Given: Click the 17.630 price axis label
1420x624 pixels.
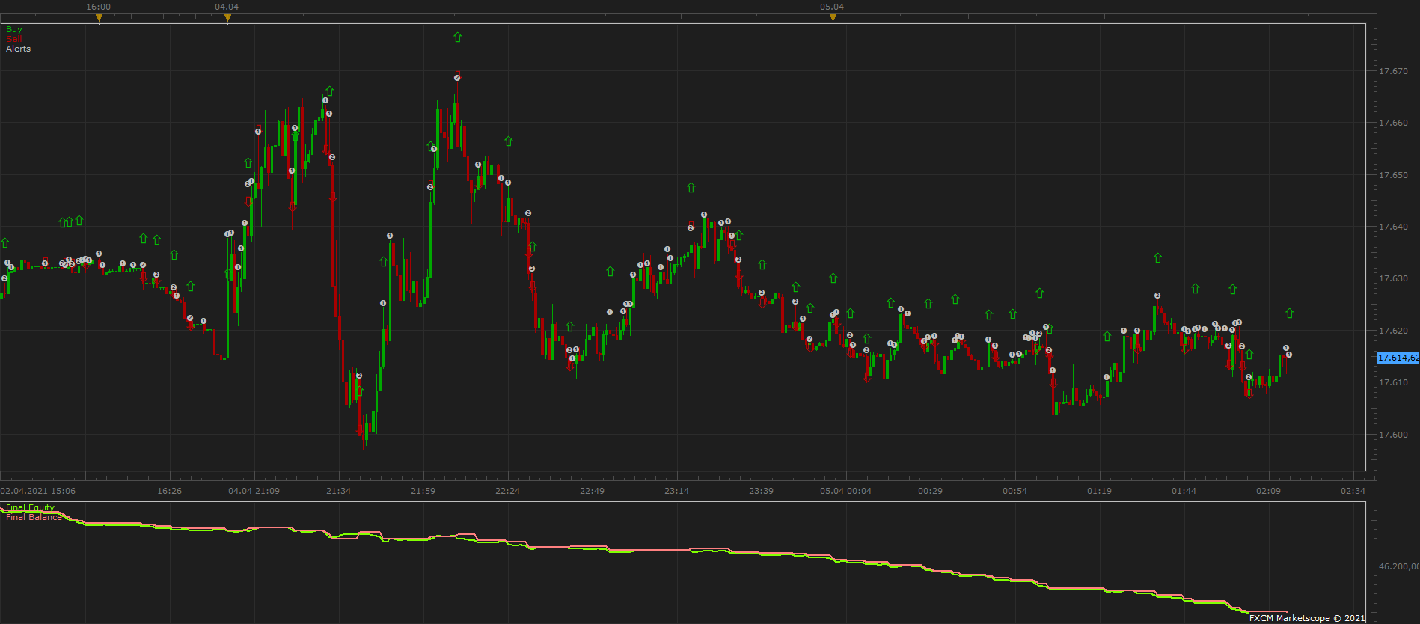Looking at the screenshot, I should tap(1393, 278).
